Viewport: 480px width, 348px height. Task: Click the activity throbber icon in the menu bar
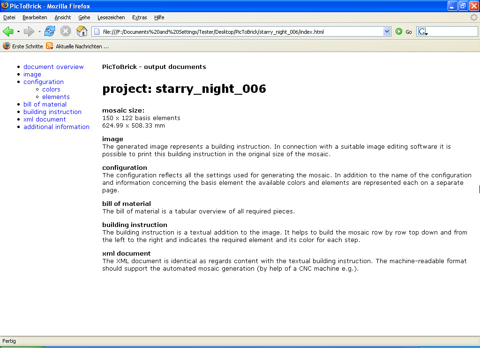pyautogui.click(x=473, y=17)
